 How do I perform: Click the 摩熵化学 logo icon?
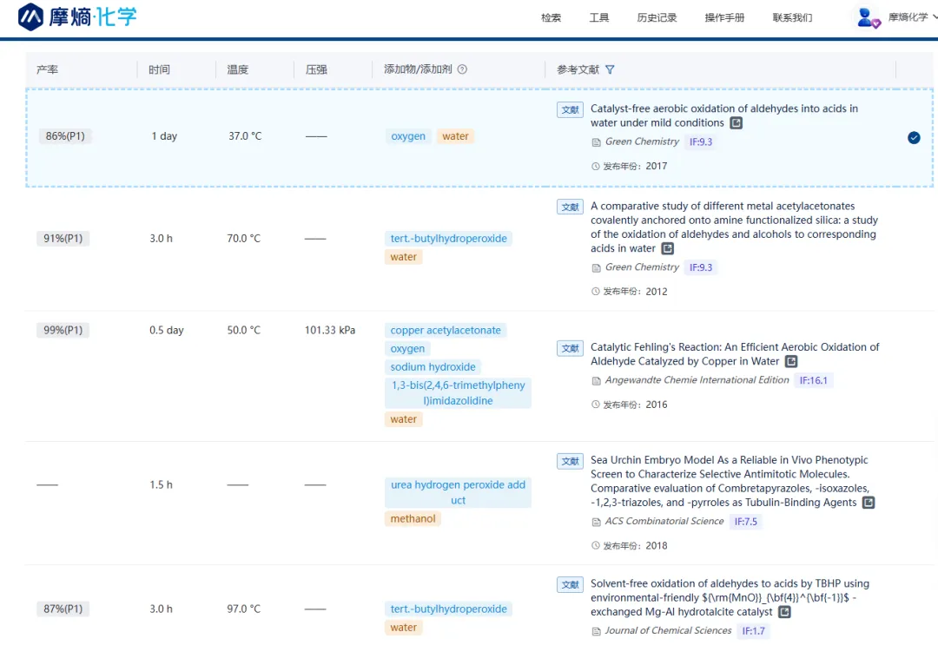30,16
